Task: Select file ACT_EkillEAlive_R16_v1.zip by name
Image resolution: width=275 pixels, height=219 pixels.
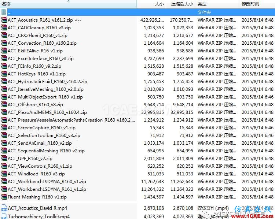Action: [35, 51]
